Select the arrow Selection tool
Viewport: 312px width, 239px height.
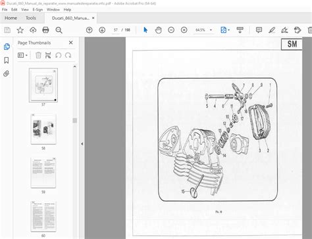click(145, 30)
